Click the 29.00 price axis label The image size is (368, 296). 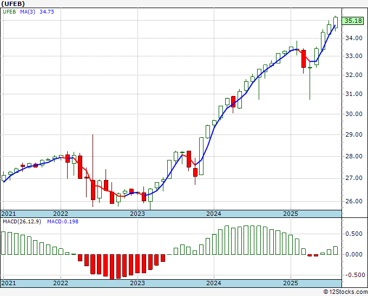click(354, 134)
